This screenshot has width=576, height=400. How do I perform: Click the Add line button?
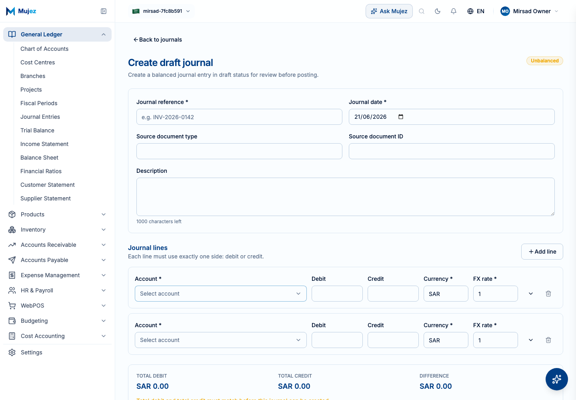click(542, 252)
